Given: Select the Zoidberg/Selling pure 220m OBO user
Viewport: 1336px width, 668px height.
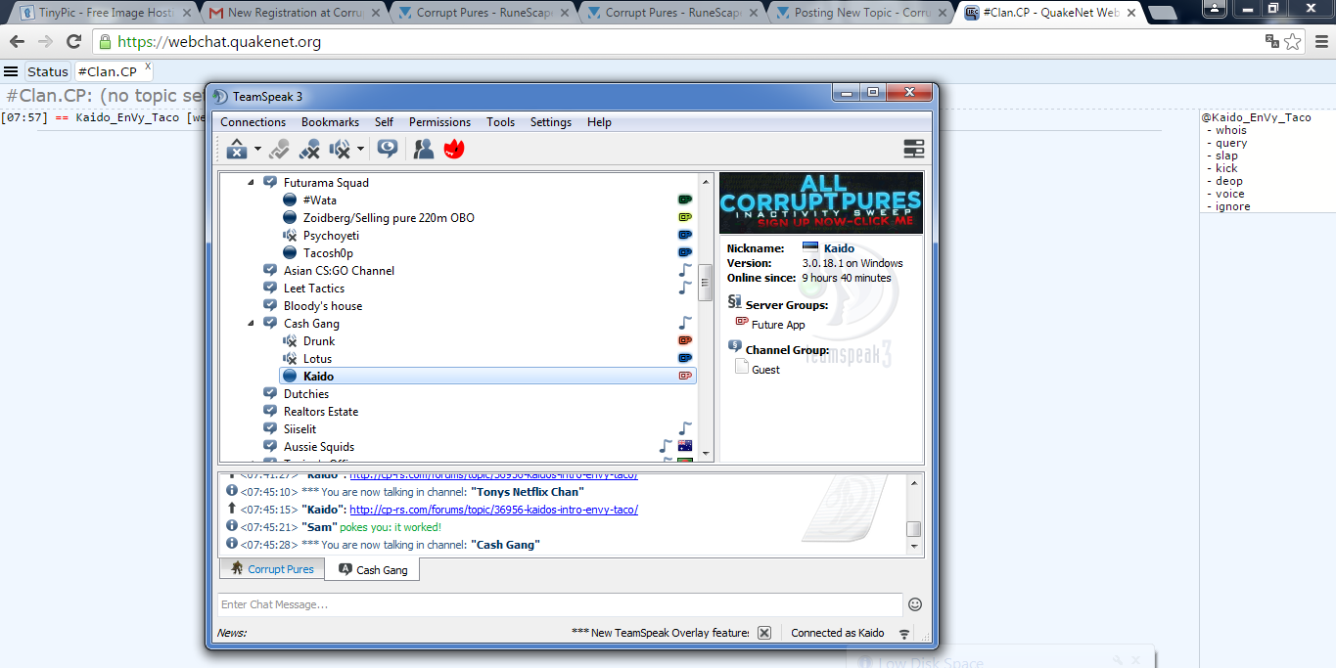Looking at the screenshot, I should [389, 217].
